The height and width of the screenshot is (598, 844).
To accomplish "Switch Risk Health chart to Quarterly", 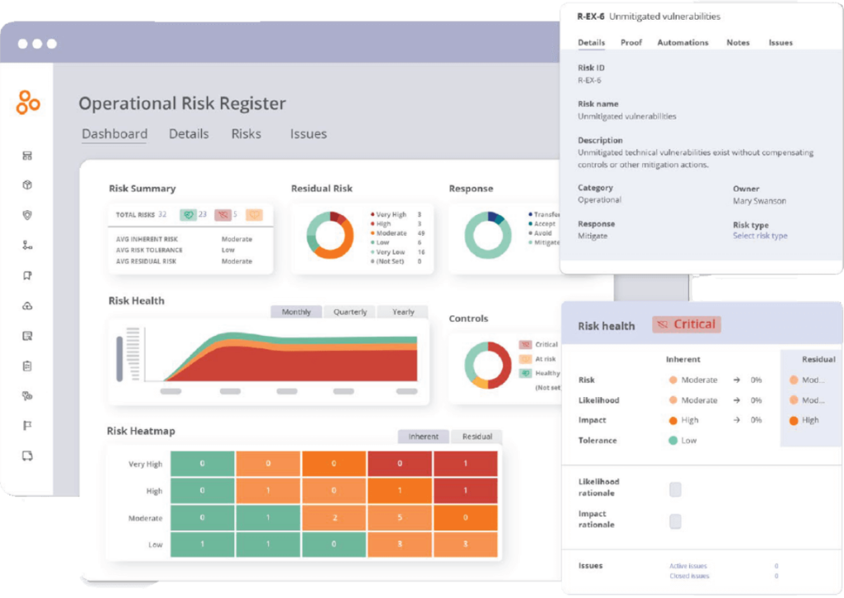I will pyautogui.click(x=349, y=312).
